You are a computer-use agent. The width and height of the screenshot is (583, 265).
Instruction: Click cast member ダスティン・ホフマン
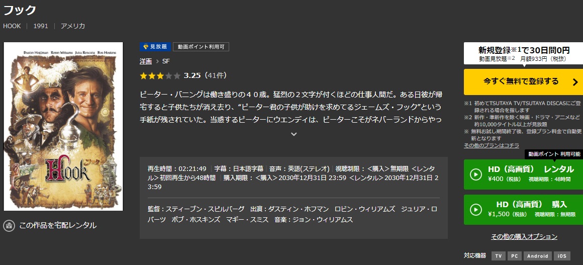(298, 209)
